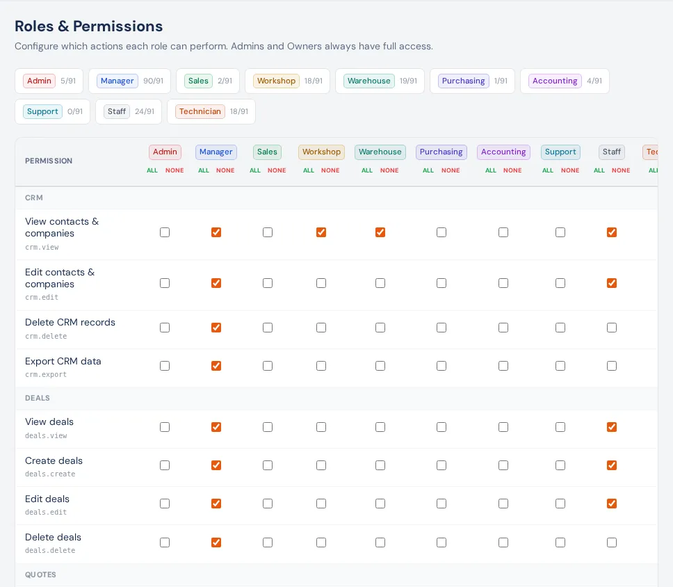Select ALL for Warehouse column
This screenshot has height=587, width=673.
[367, 170]
